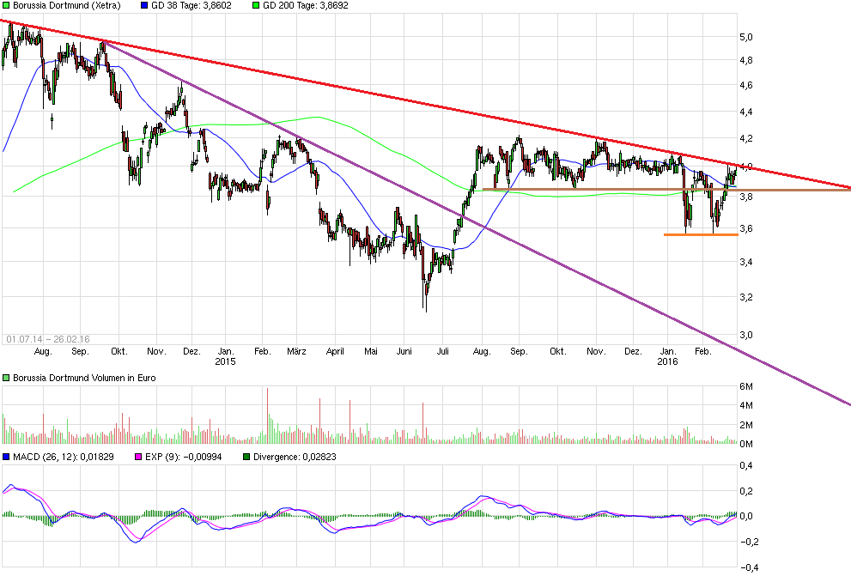Screen dimensions: 851x576
Task: Click the '4,2' price axis value
Action: coord(745,139)
